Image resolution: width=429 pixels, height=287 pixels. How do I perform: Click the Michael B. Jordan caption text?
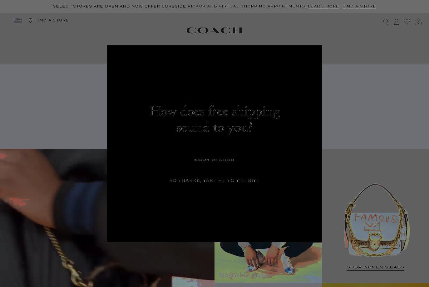(x=245, y=275)
